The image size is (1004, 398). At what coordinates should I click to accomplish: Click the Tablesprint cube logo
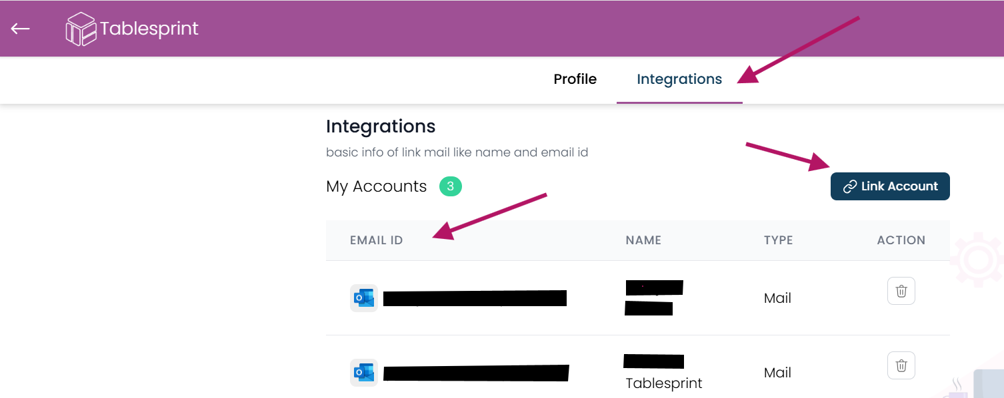81,29
